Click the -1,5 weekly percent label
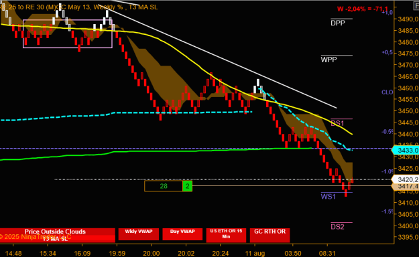This screenshot has height=257, width=419. point(387,211)
